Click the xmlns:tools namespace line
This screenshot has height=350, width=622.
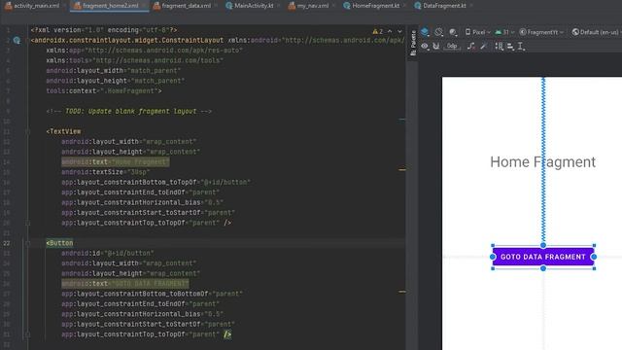point(134,60)
